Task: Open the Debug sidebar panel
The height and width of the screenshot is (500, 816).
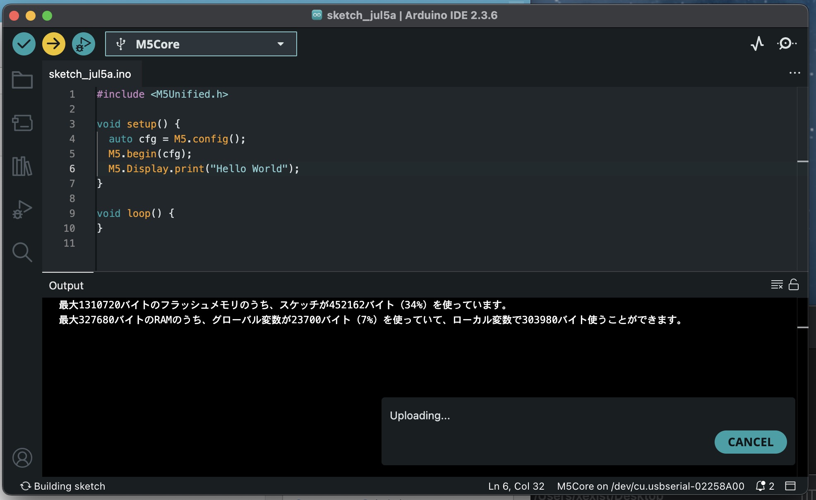Action: (x=22, y=209)
